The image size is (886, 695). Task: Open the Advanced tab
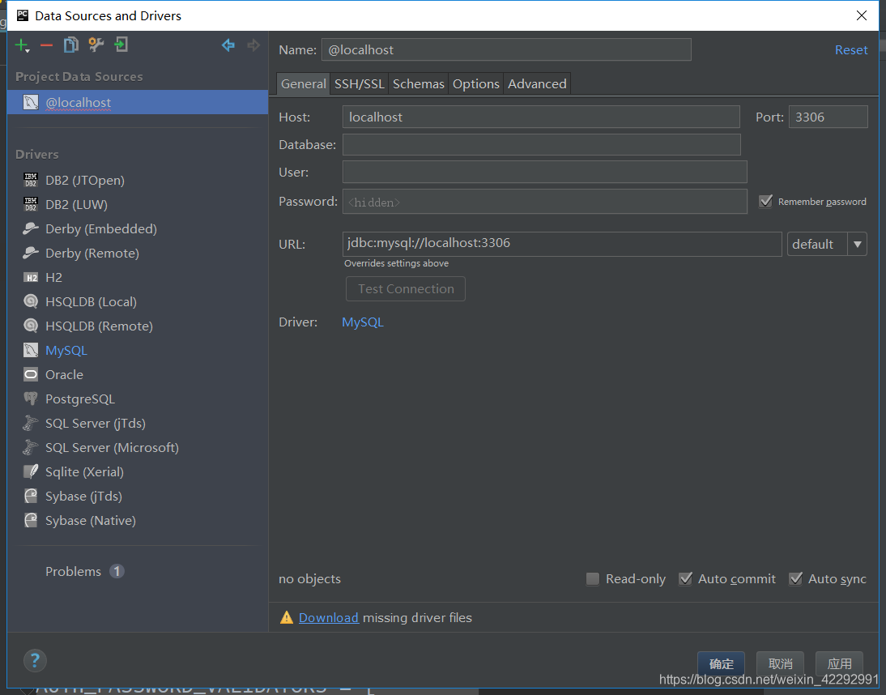[x=537, y=83]
